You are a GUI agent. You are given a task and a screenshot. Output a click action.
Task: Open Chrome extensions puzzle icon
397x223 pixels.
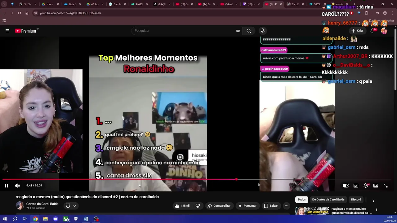tap(367, 13)
